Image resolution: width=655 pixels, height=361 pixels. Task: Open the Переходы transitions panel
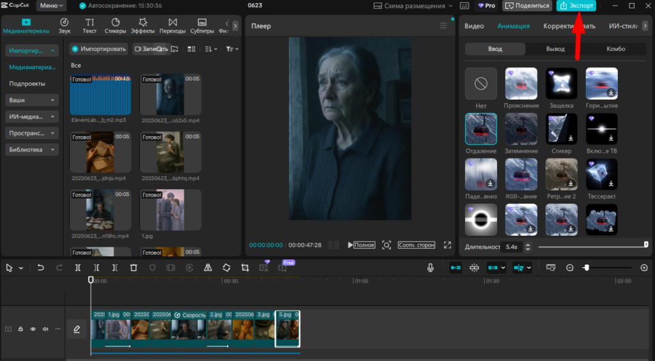(x=173, y=26)
